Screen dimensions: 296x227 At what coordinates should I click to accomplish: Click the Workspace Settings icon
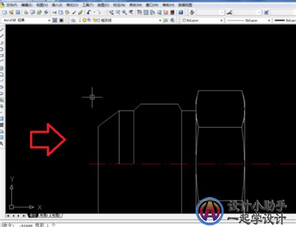[x=54, y=21]
